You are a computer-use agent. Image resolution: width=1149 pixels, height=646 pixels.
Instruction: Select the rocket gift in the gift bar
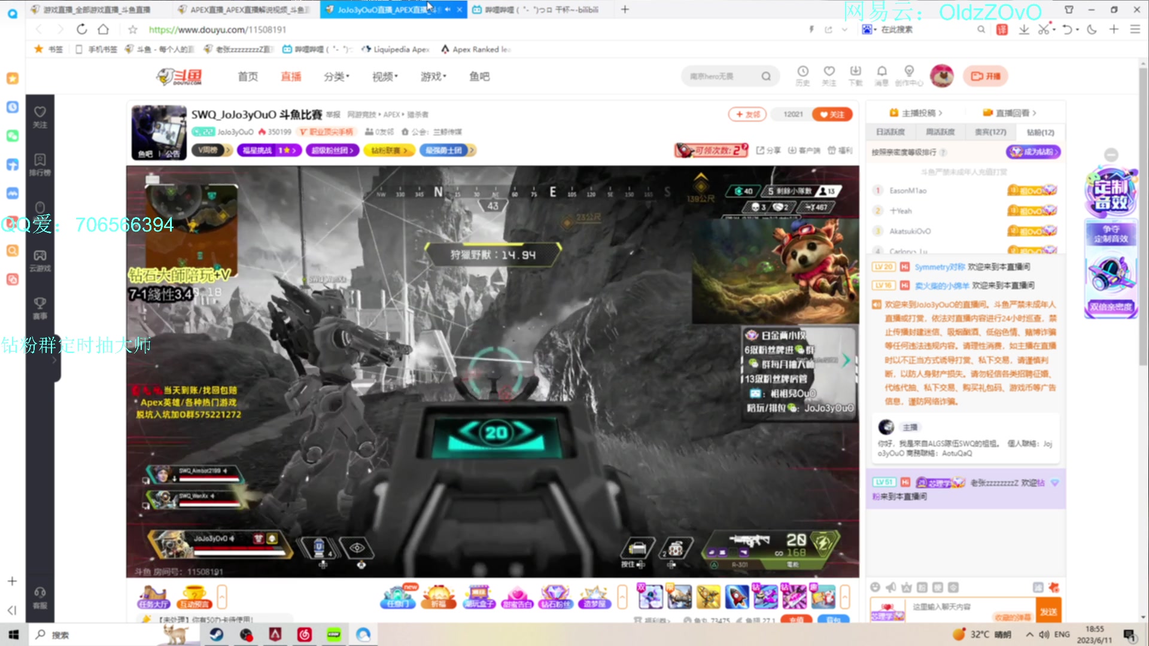(737, 596)
